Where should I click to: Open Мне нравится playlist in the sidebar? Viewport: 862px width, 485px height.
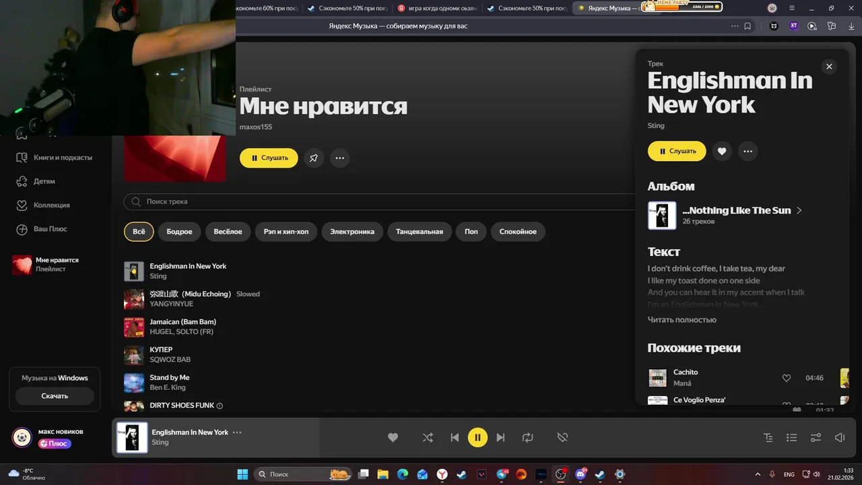click(46, 265)
